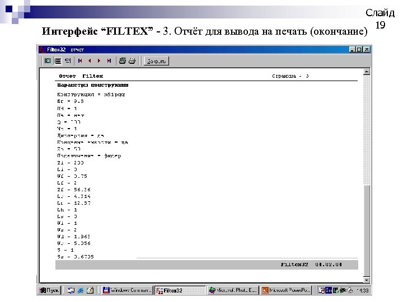Click the vertical scrollbar thumb
Screen dimensions: 403x302
tap(367, 231)
